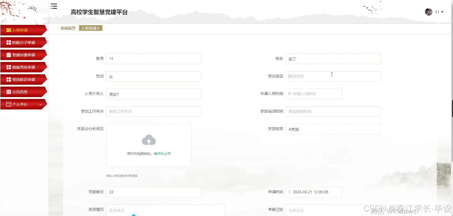Open 预备党员申请 in the sidebar
This screenshot has width=453, height=216.
23,67
